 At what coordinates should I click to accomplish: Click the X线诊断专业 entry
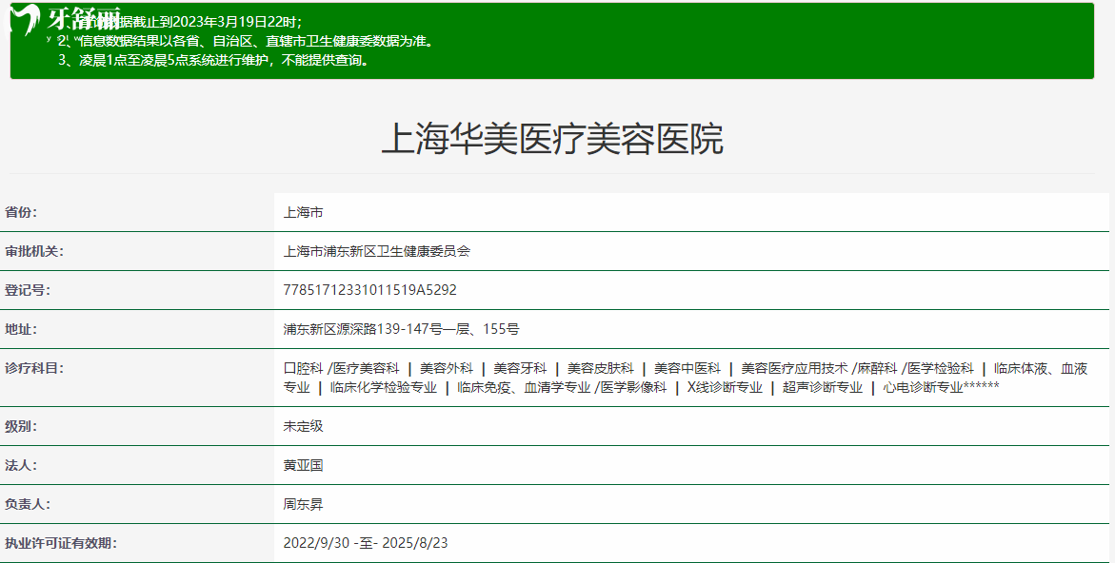pos(725,388)
